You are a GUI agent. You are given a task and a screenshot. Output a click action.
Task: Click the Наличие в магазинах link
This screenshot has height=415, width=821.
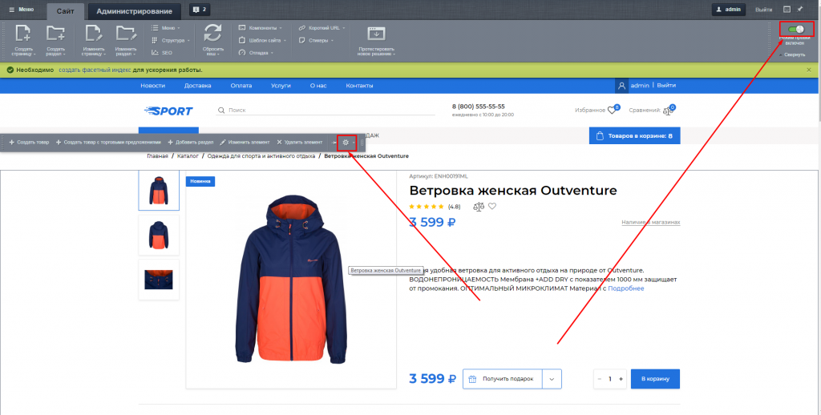[651, 223]
